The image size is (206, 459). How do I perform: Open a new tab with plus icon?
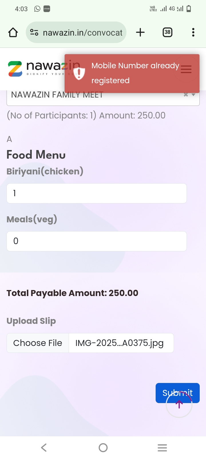pos(140,32)
